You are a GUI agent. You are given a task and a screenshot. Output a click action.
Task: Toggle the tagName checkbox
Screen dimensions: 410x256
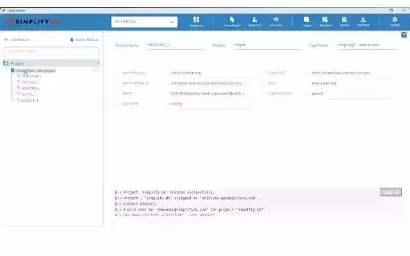[x=117, y=103]
